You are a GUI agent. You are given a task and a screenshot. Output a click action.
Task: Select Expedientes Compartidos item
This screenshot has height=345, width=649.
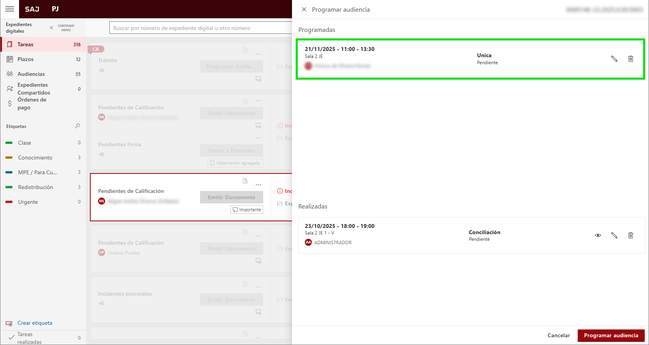33,89
